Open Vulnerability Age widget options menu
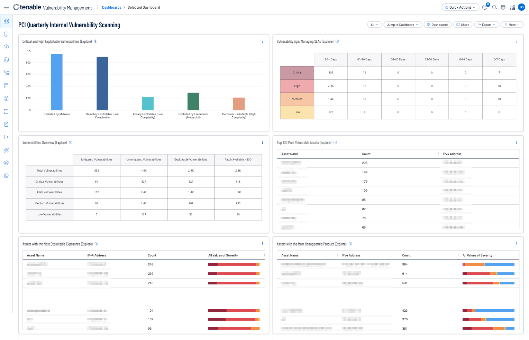The width and height of the screenshot is (529, 340). 517,41
